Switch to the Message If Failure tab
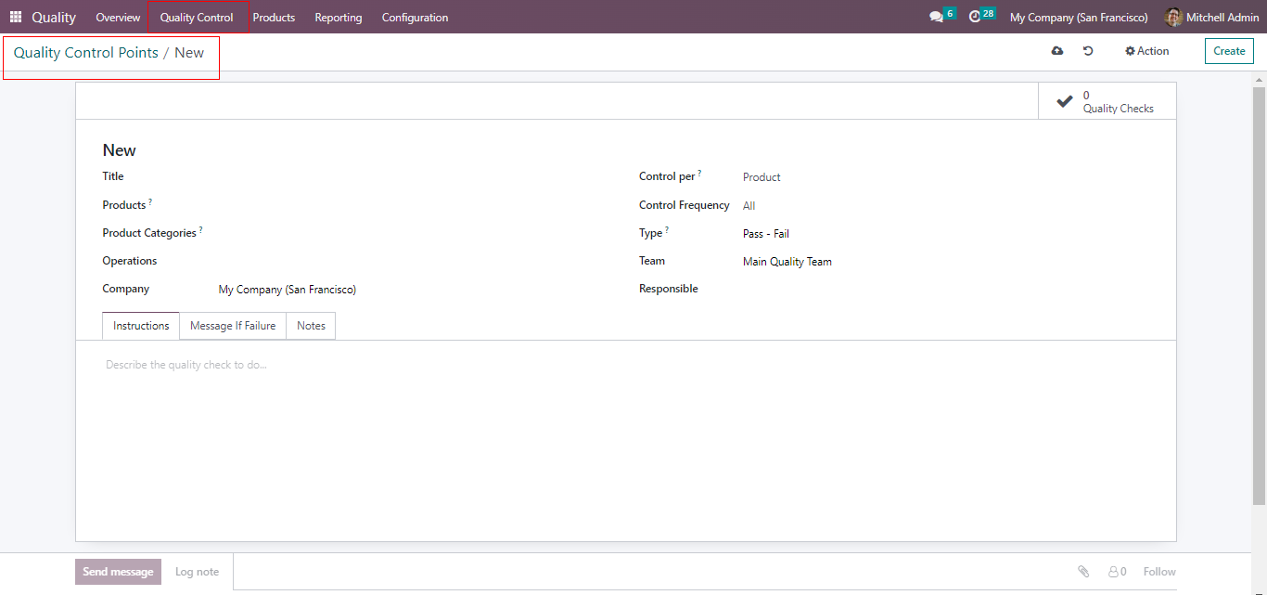The image size is (1267, 595). [x=233, y=326]
